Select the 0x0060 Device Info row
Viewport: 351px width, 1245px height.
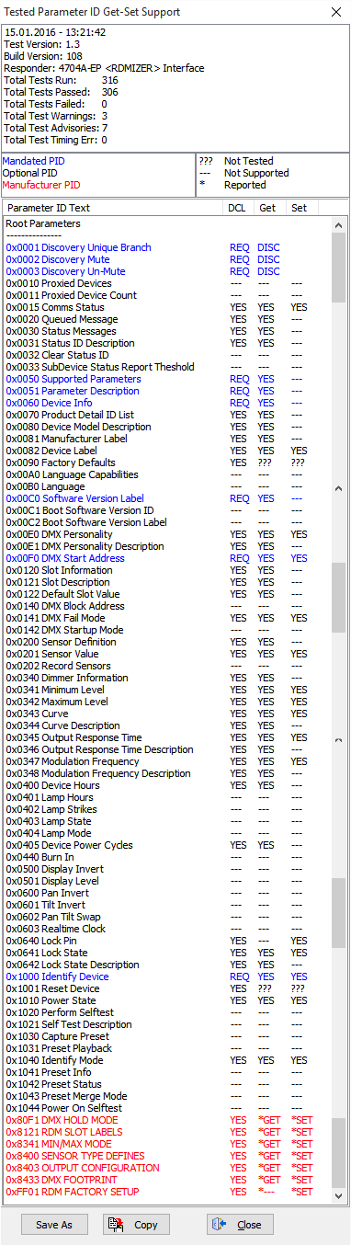tap(166, 403)
